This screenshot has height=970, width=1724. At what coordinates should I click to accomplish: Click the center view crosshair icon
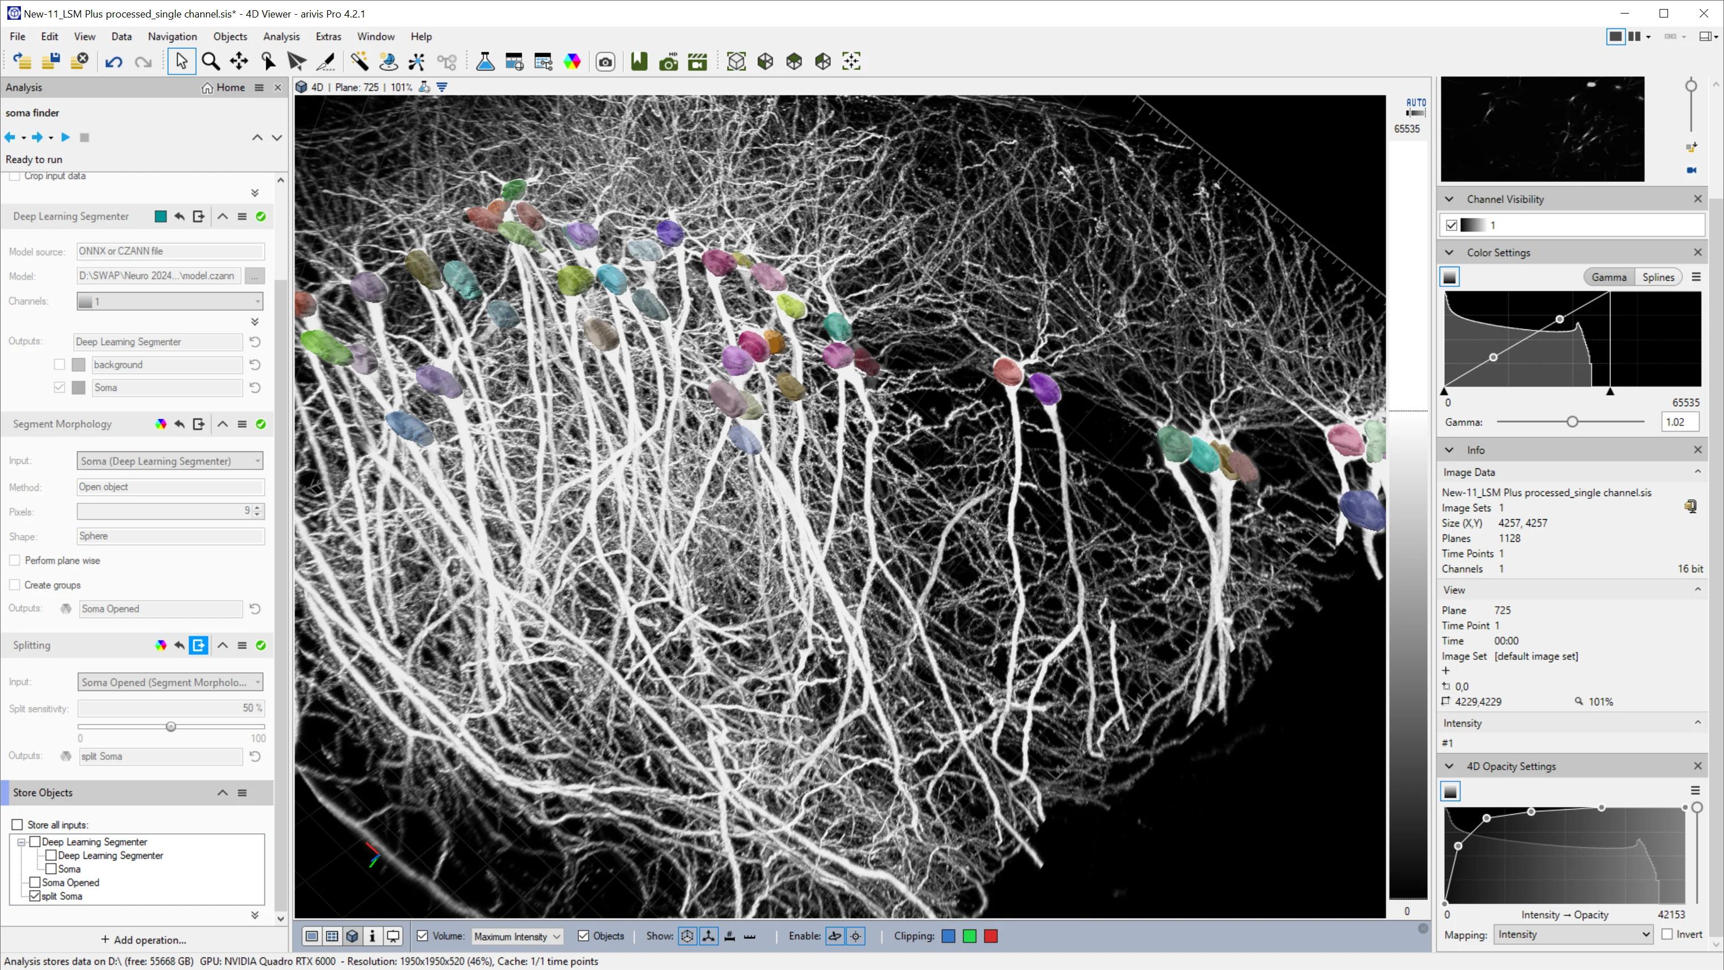(851, 62)
